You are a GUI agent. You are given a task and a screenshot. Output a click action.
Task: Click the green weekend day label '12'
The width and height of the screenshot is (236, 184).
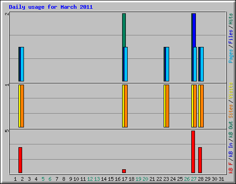(90, 179)
